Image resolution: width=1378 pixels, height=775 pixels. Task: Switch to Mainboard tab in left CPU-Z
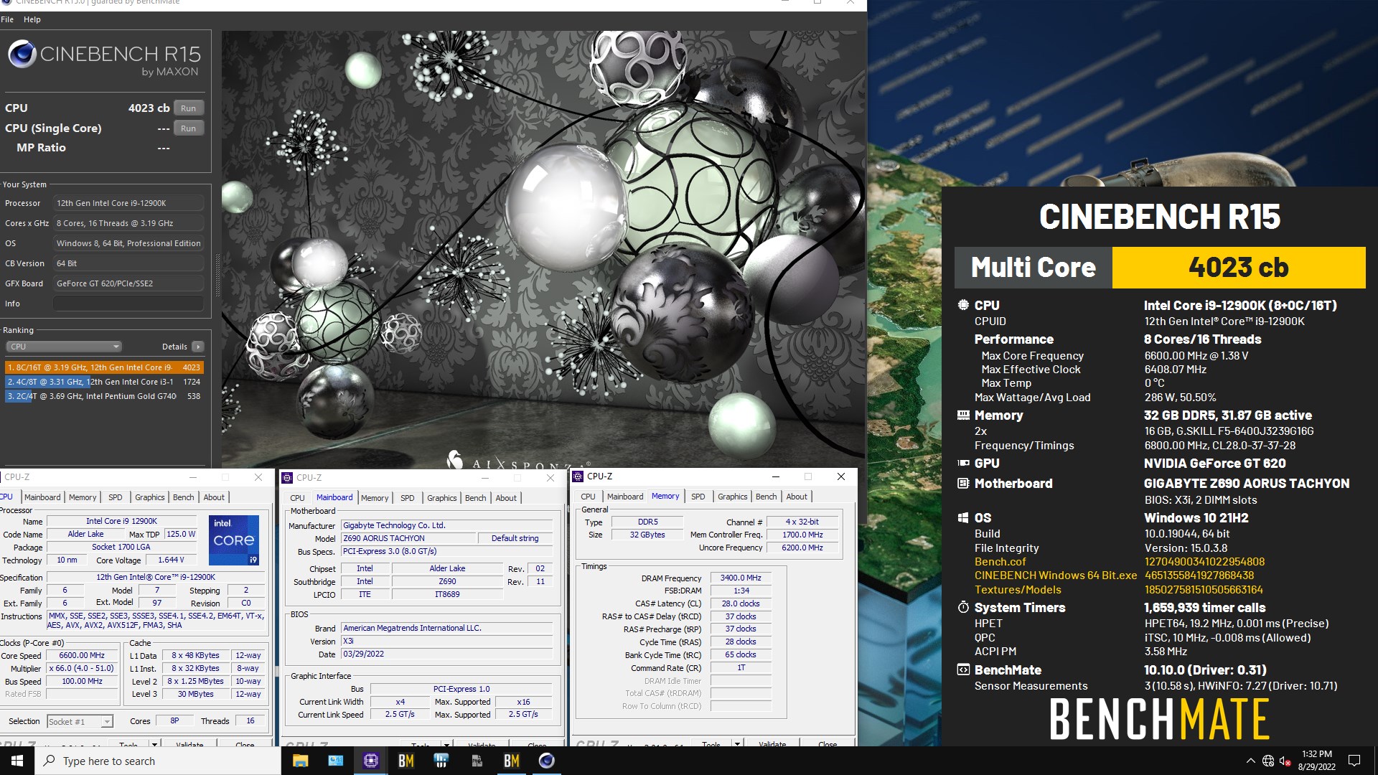(42, 497)
